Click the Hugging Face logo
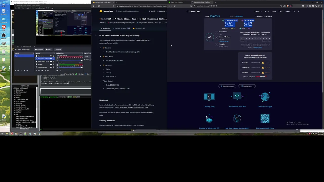The image size is (324, 182). click(x=106, y=11)
